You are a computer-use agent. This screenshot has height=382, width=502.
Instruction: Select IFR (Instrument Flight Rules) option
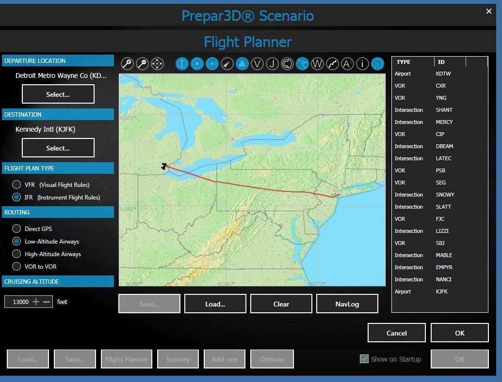(16, 197)
